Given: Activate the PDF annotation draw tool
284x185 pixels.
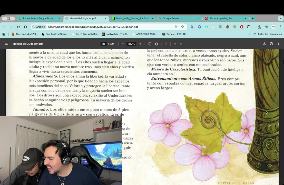Looking at the screenshot, I should [x=166, y=44].
